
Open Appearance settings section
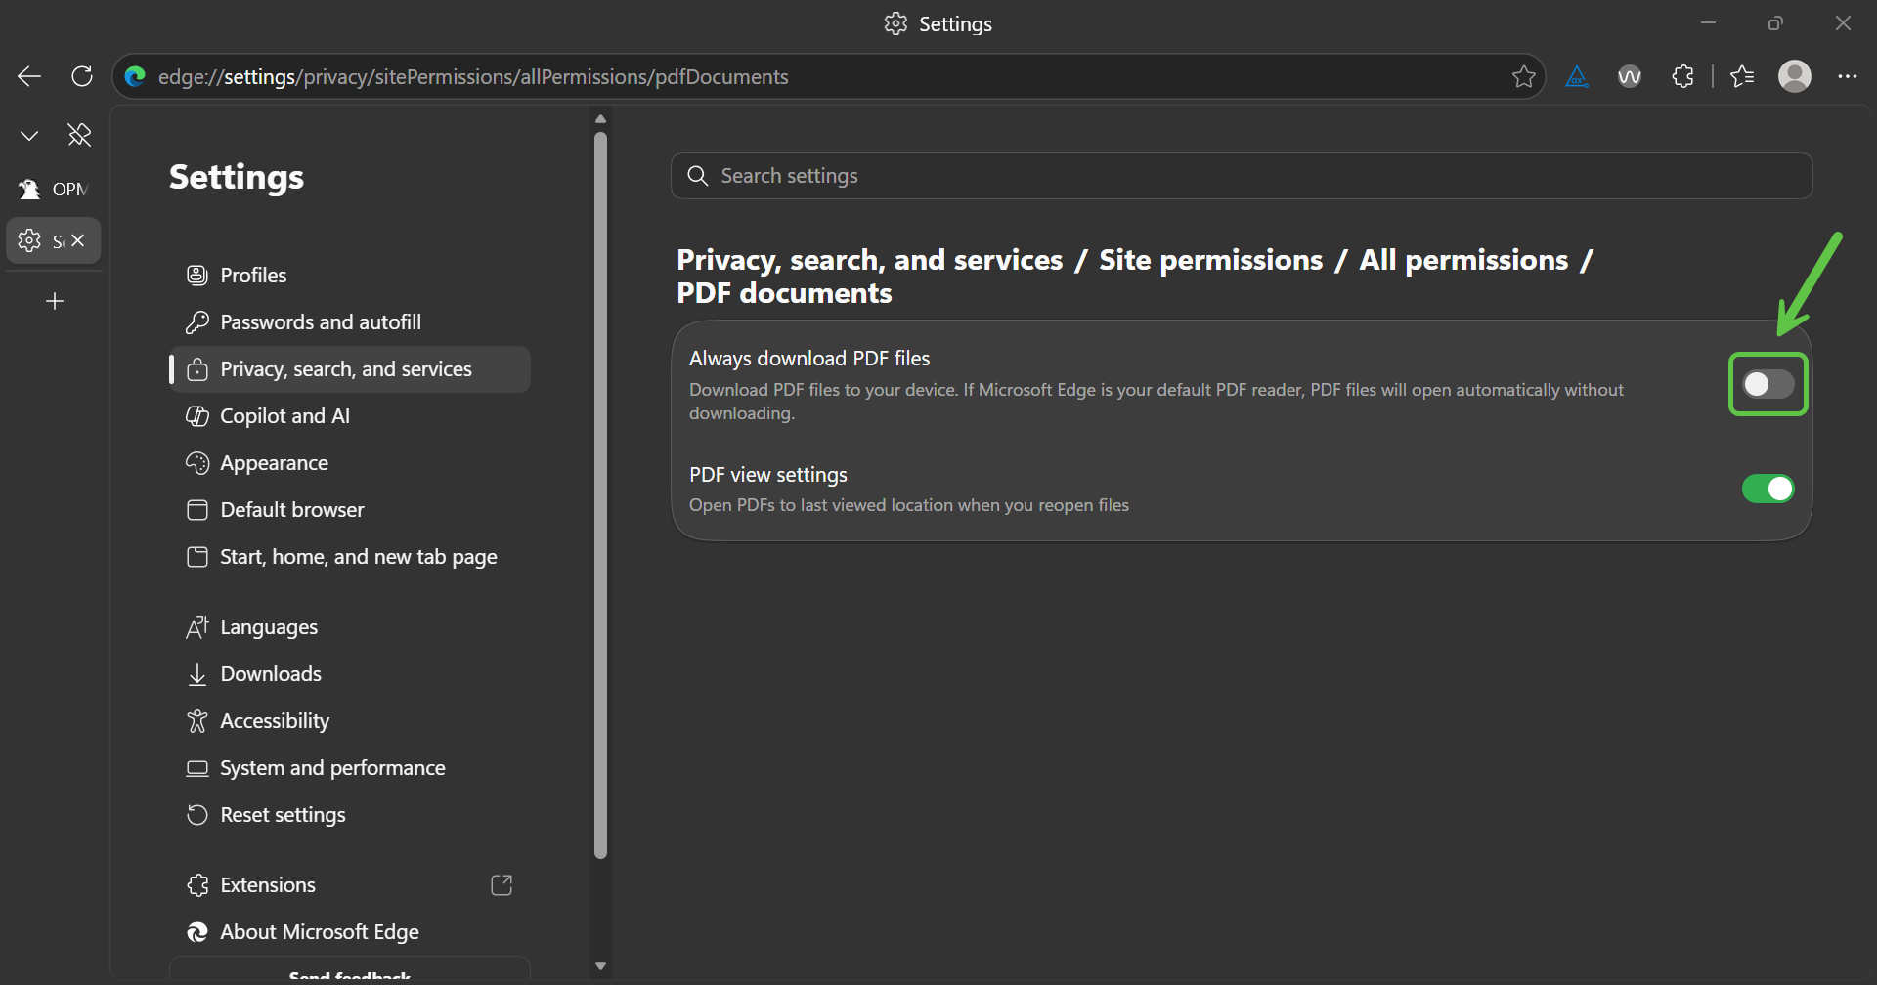click(350, 463)
